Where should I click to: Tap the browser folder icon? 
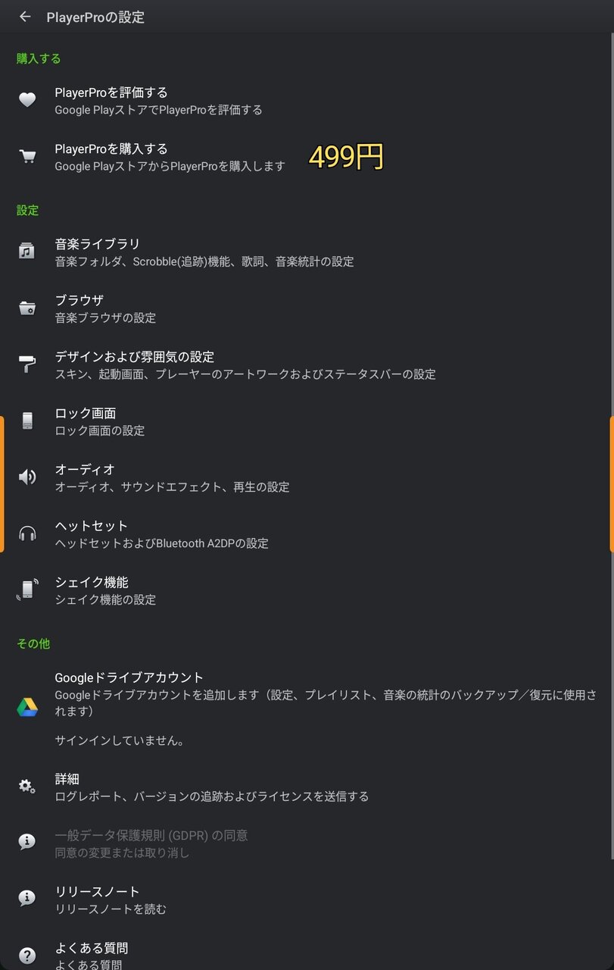27,308
